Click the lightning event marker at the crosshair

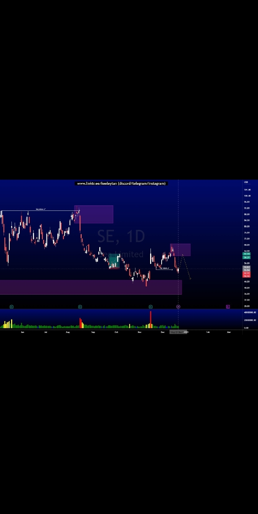click(178, 307)
